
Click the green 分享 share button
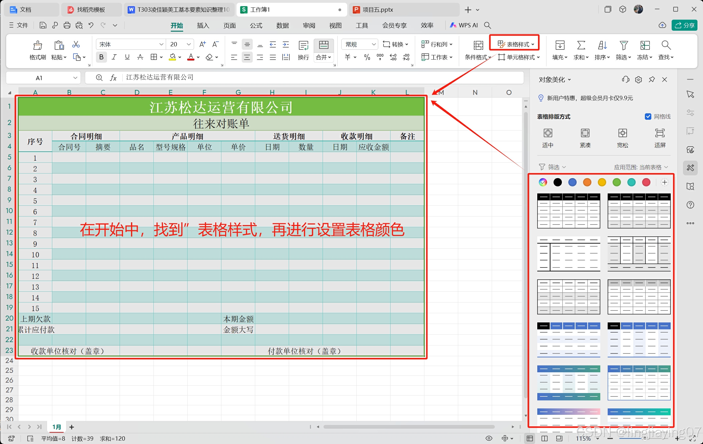684,25
